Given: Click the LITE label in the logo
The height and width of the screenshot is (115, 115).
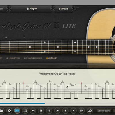Looking at the screenshot, I should (69, 26).
